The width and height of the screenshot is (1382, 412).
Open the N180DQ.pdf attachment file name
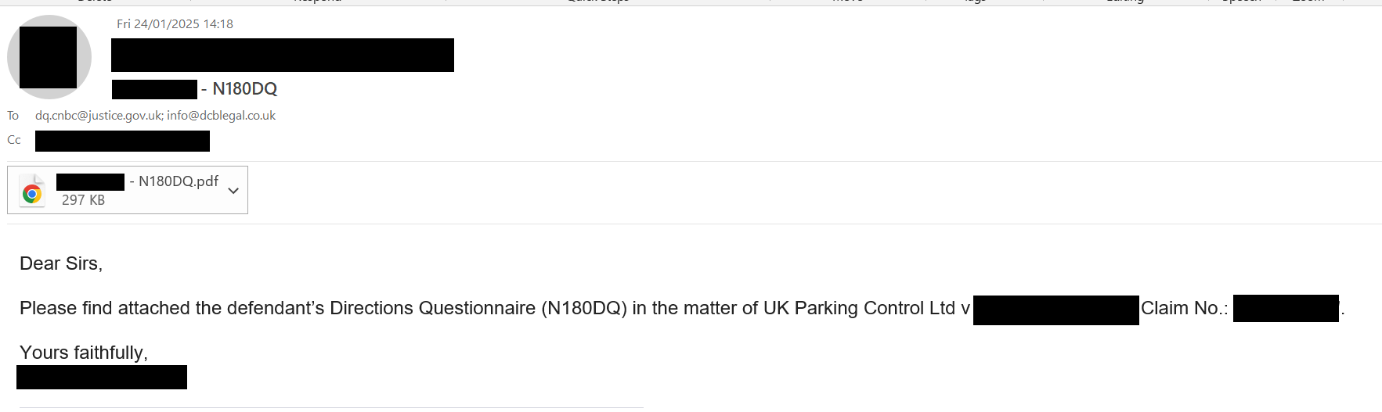pos(178,181)
